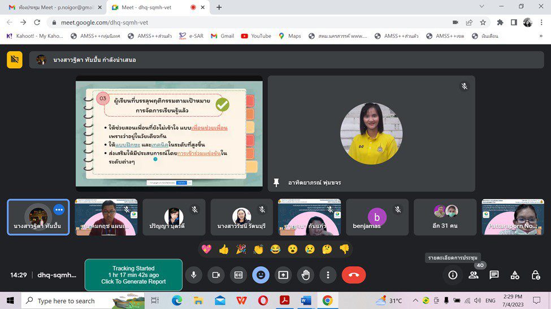Open options on นางสาวฐิตา ทับปั้น tile
Image resolution: width=551 pixels, height=309 pixels.
[x=59, y=210]
